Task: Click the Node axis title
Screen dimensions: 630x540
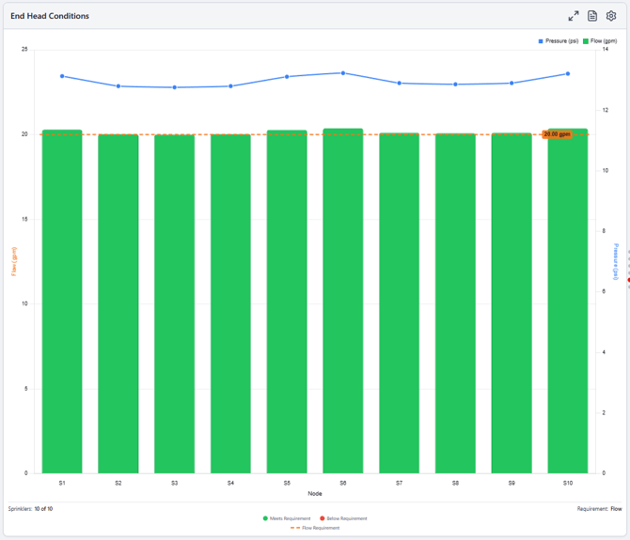Action: [x=315, y=493]
